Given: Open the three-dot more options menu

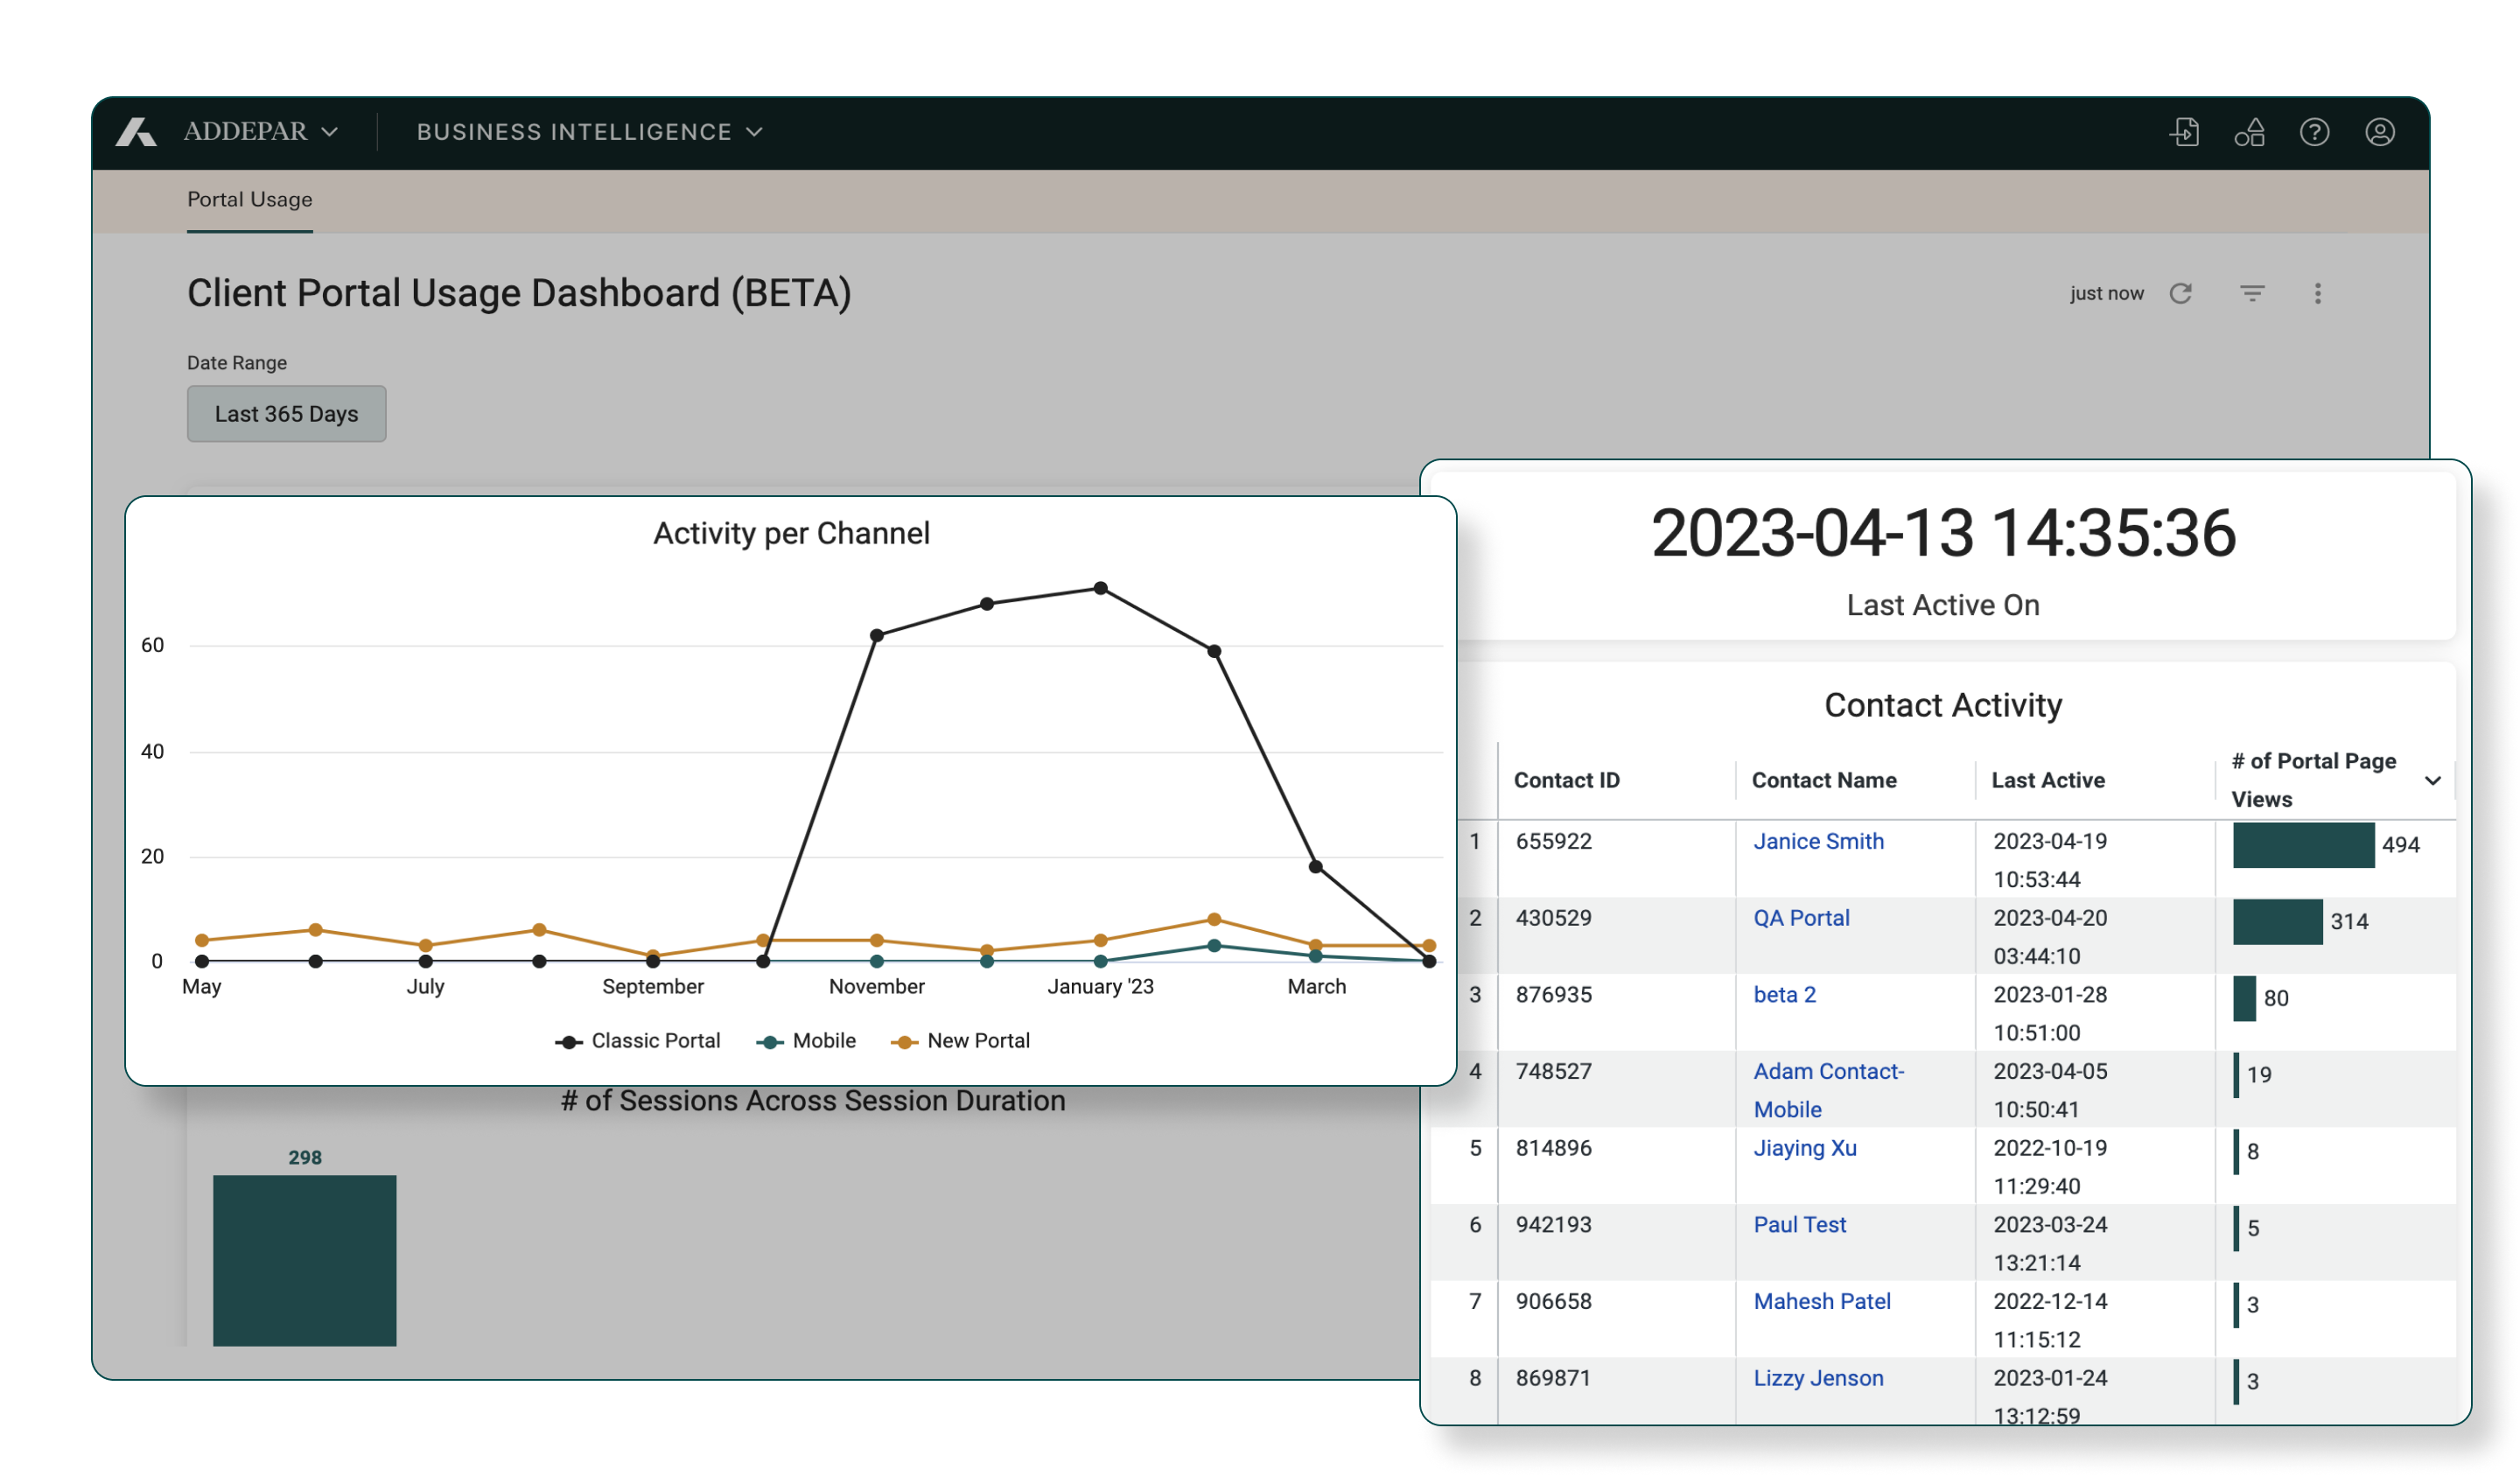Looking at the screenshot, I should point(2317,293).
